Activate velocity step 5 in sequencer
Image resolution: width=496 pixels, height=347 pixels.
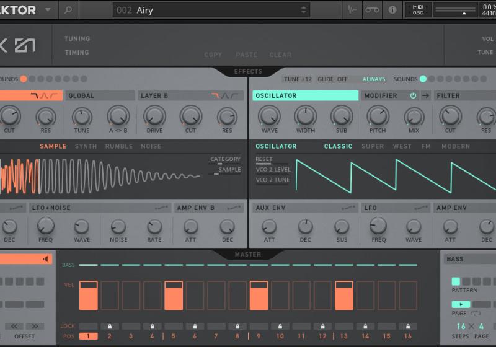click(174, 296)
